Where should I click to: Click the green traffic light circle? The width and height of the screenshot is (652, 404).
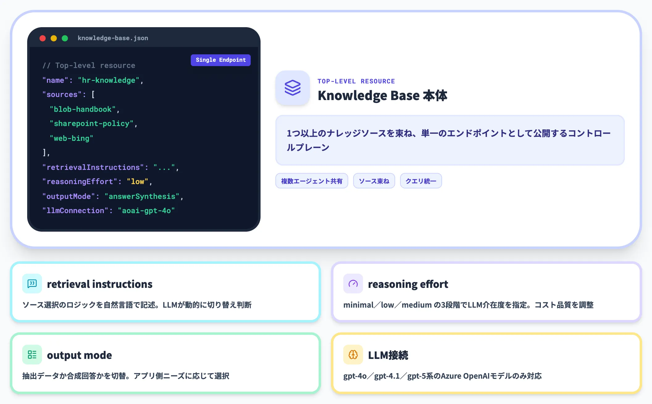point(65,38)
